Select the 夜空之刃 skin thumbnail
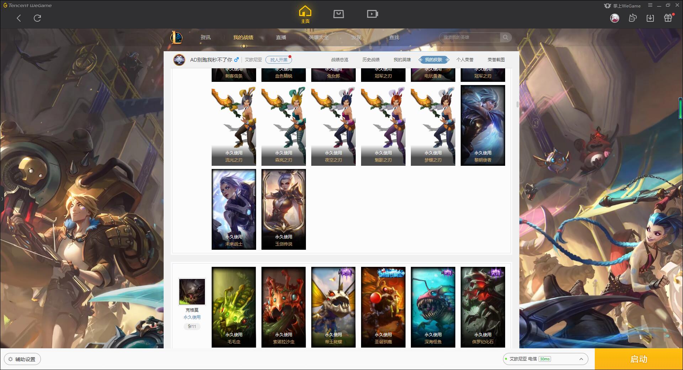 (333, 125)
